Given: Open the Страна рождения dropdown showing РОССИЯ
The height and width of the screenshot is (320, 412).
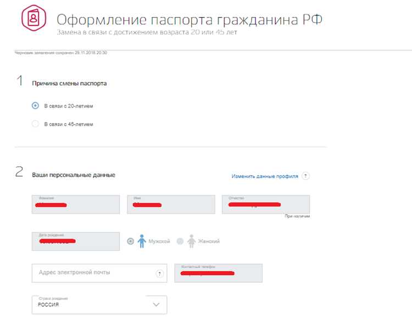Looking at the screenshot, I should tap(99, 305).
